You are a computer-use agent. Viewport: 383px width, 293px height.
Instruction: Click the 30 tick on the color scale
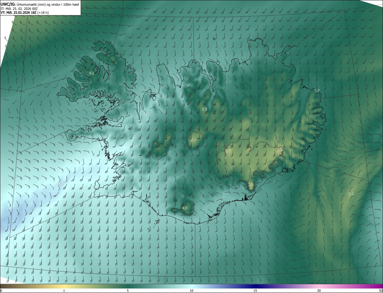click(x=319, y=291)
